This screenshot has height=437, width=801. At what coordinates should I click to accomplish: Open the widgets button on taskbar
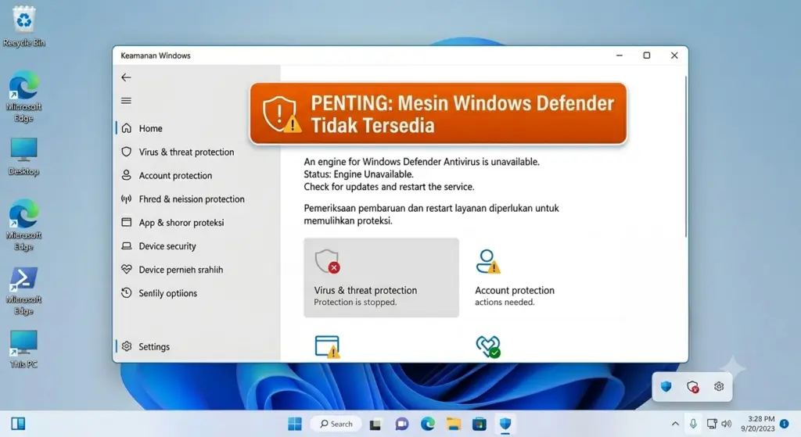(x=18, y=424)
